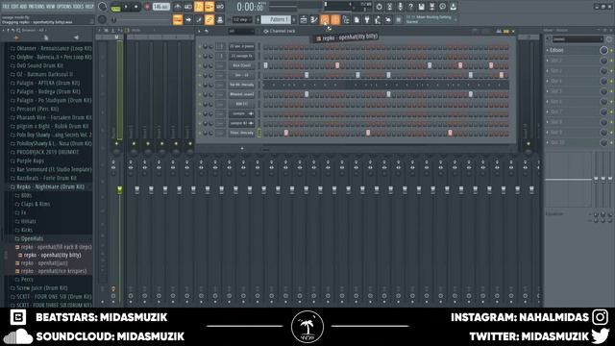Toggle the countdown before recording icon
The width and height of the screenshot is (615, 346).
[x=199, y=7]
